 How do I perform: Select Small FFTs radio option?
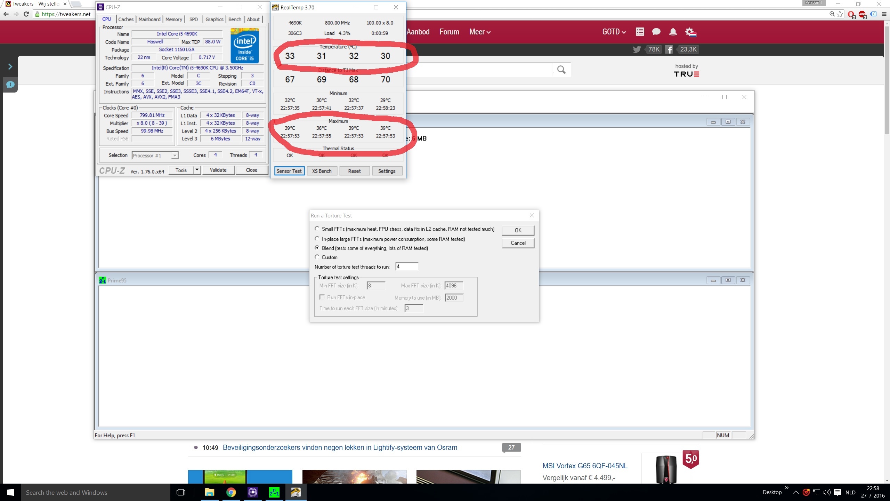pos(317,229)
